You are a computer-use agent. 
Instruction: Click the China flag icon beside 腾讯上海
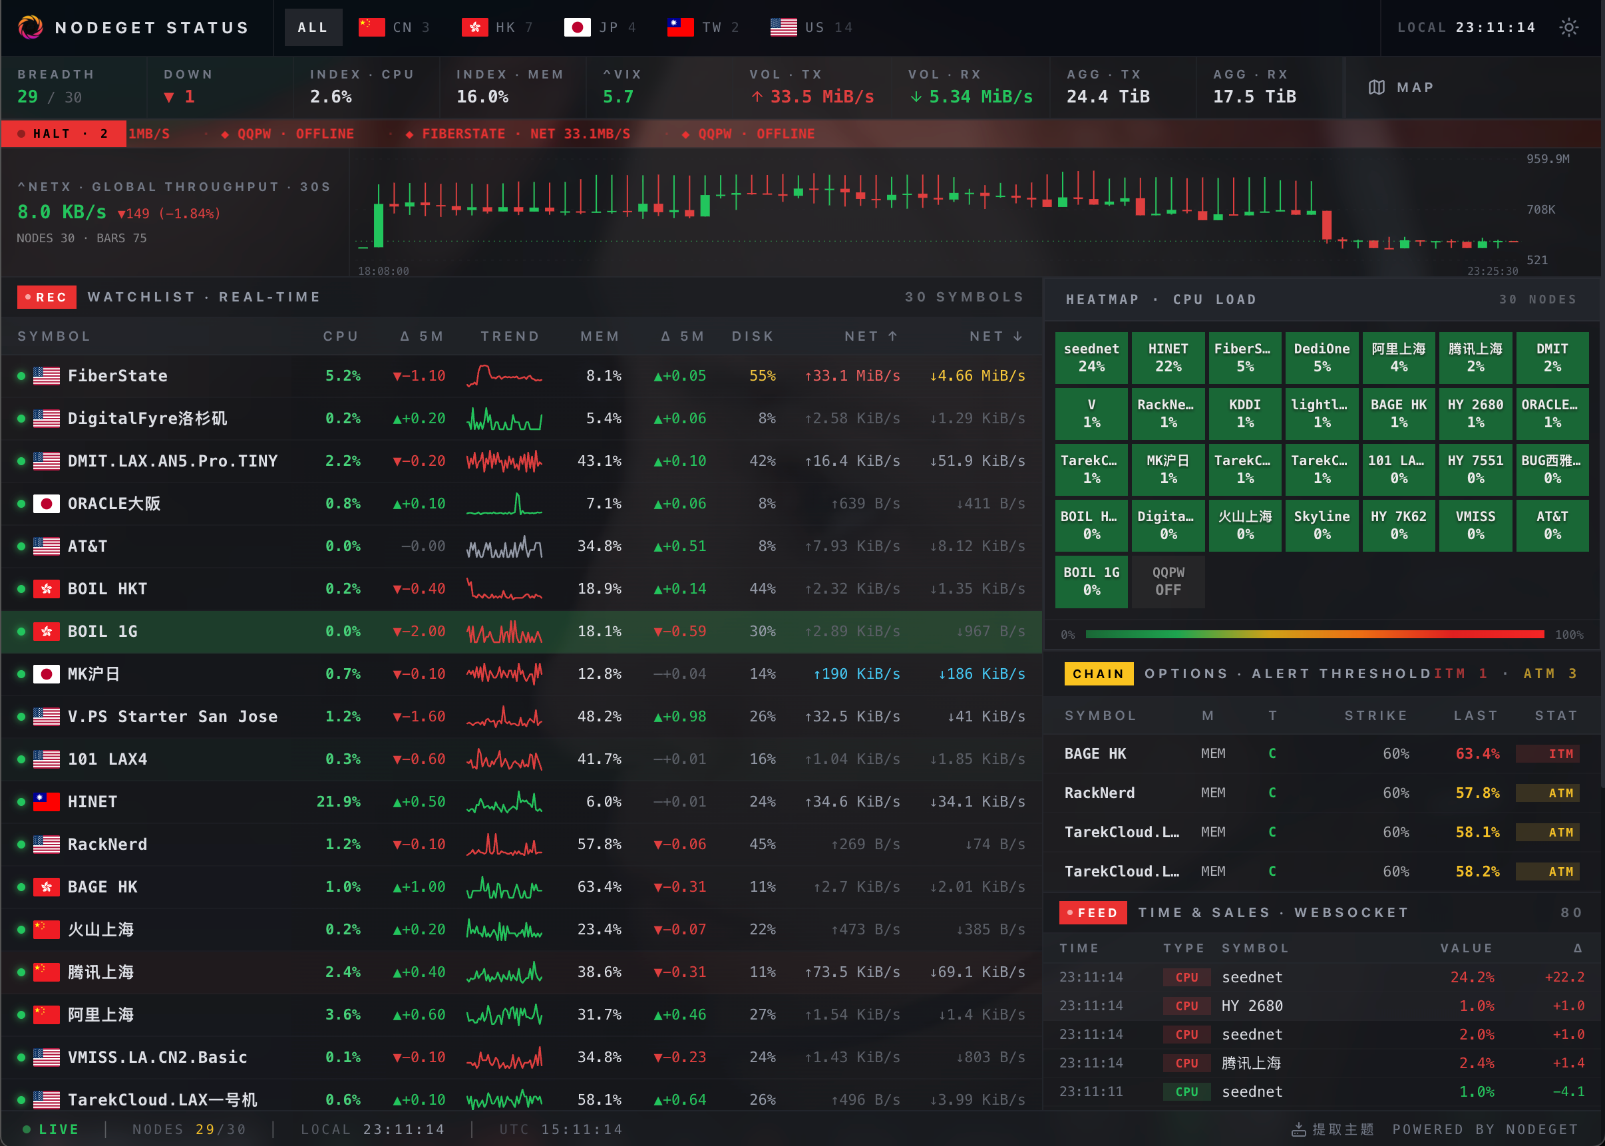[x=47, y=972]
